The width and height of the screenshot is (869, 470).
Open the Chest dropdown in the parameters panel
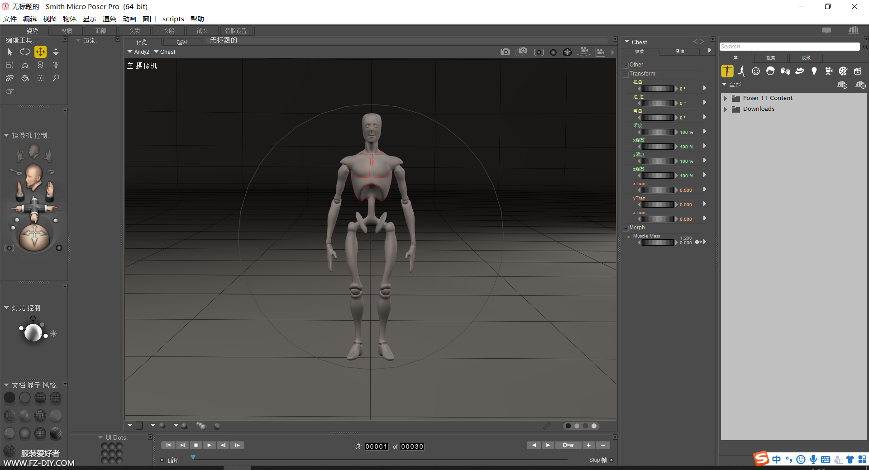(x=636, y=42)
